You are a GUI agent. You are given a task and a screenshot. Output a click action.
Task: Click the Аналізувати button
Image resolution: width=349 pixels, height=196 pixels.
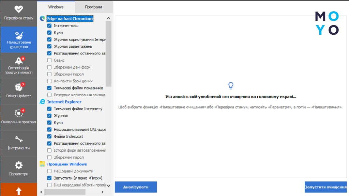(136, 187)
